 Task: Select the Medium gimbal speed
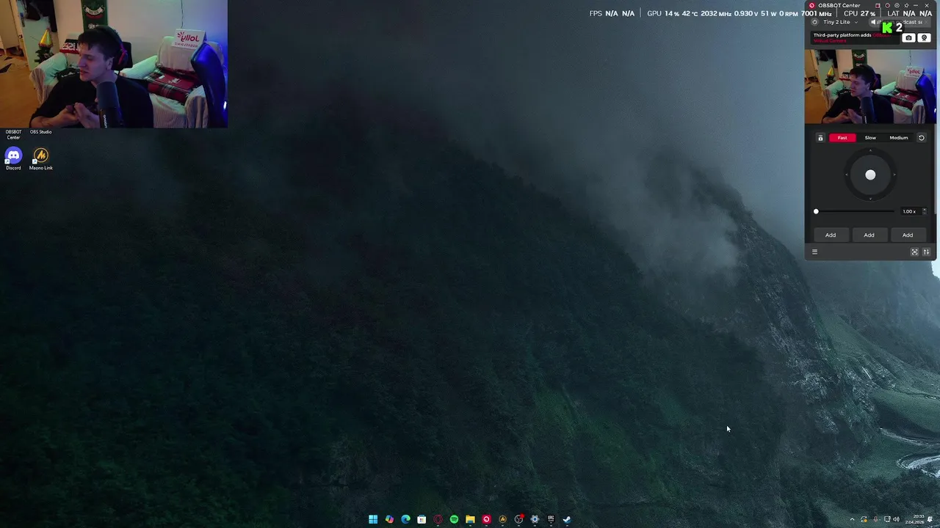[899, 138]
